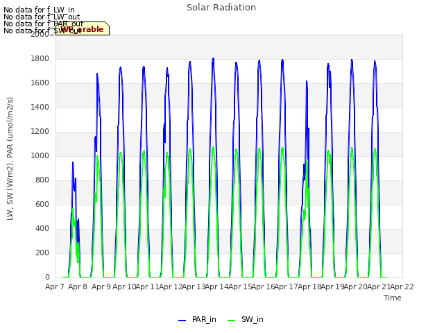Click the 1800 y-axis tick label
444x333 pixels.
tap(40, 58)
